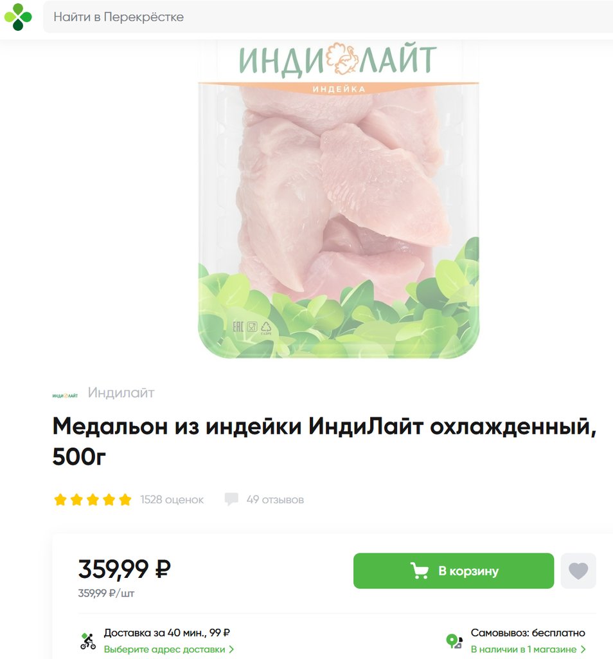
Task: Click the bicycle courier delivery icon
Action: pos(88,641)
